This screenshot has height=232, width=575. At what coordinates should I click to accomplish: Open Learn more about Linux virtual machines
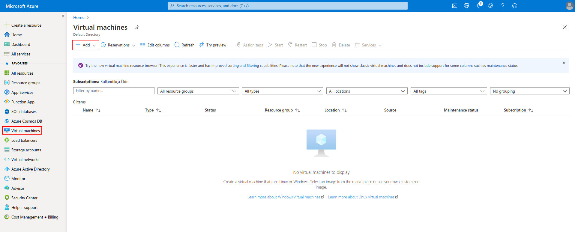coord(363,197)
